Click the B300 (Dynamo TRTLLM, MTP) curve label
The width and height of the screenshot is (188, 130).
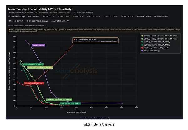click(33, 64)
